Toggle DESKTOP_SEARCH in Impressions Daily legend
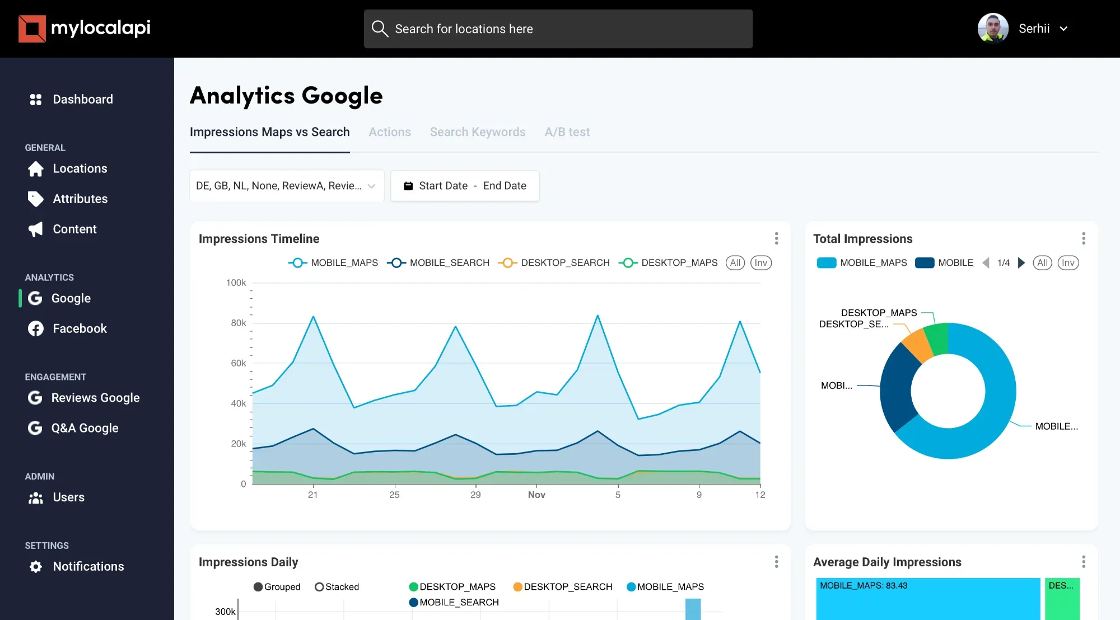 (x=563, y=587)
